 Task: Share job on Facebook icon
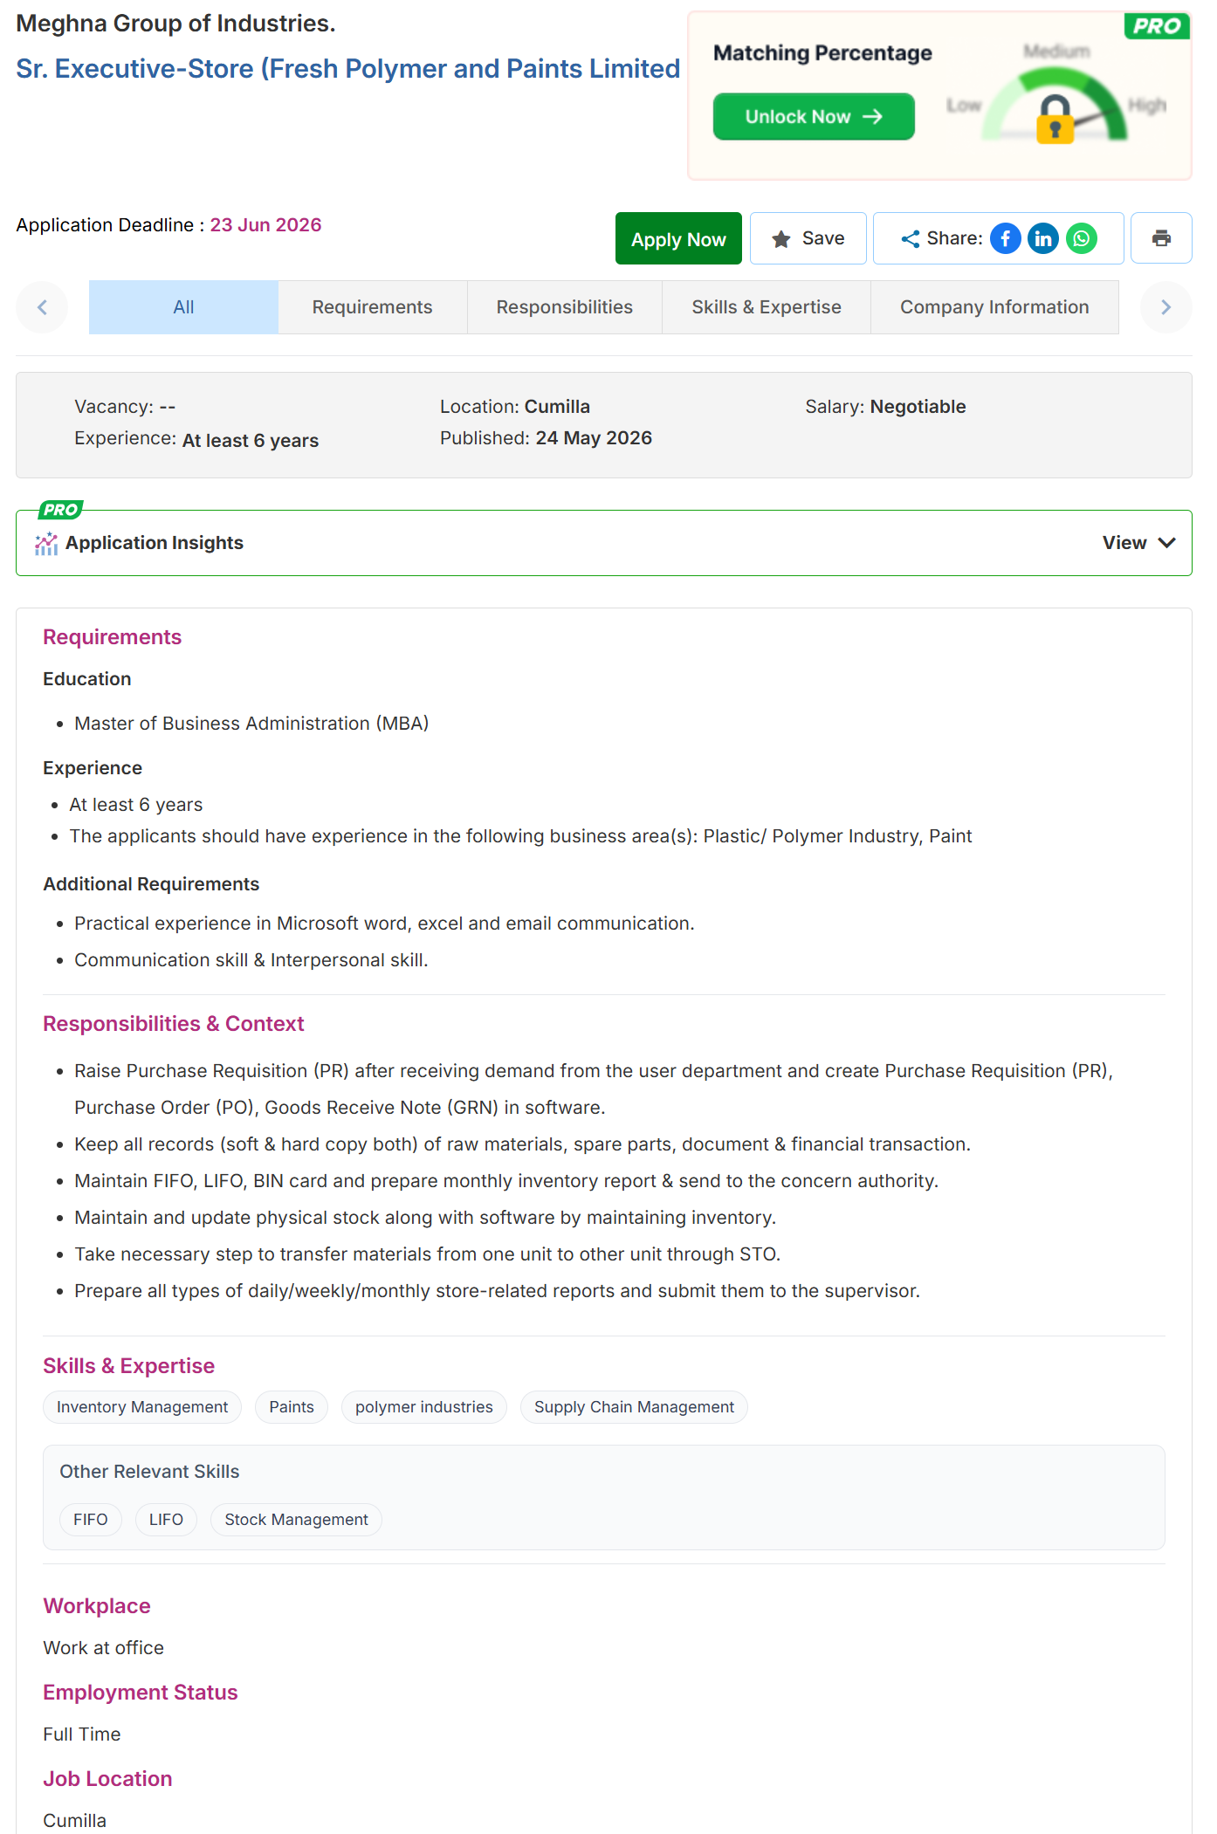[1006, 238]
